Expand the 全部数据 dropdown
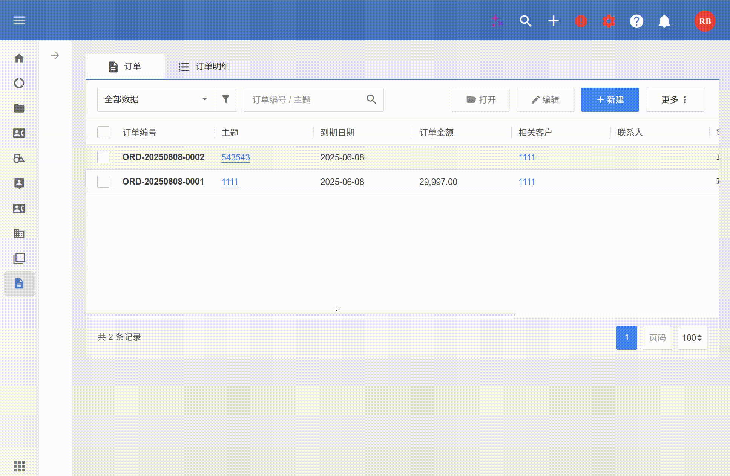Image resolution: width=730 pixels, height=476 pixels. pos(156,99)
